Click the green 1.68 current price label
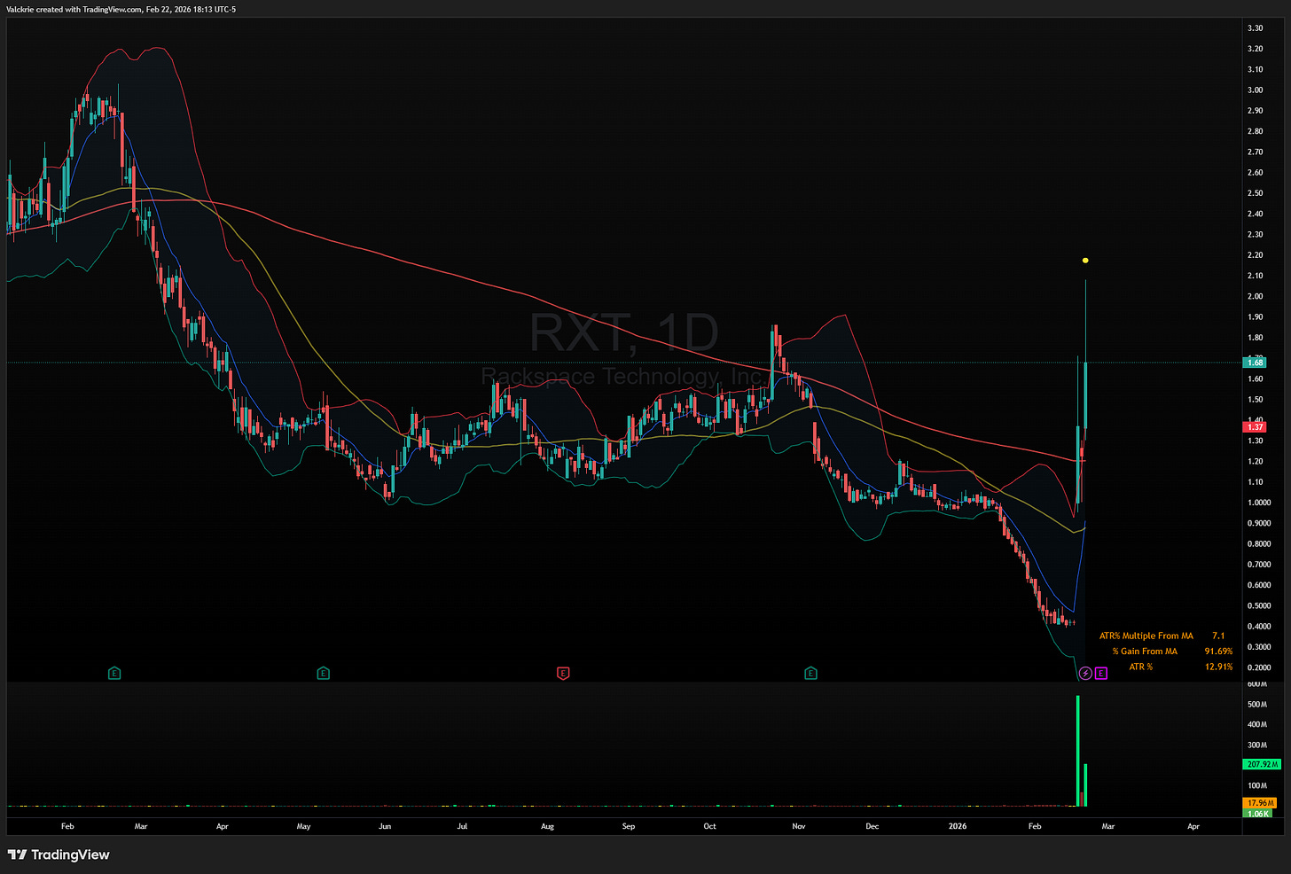Viewport: 1291px width, 874px height. pyautogui.click(x=1255, y=363)
